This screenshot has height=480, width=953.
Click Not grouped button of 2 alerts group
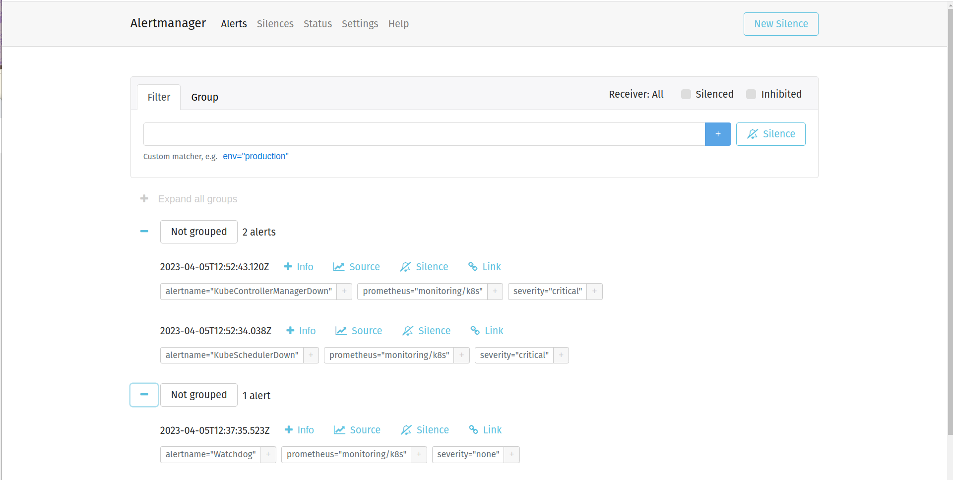point(199,232)
